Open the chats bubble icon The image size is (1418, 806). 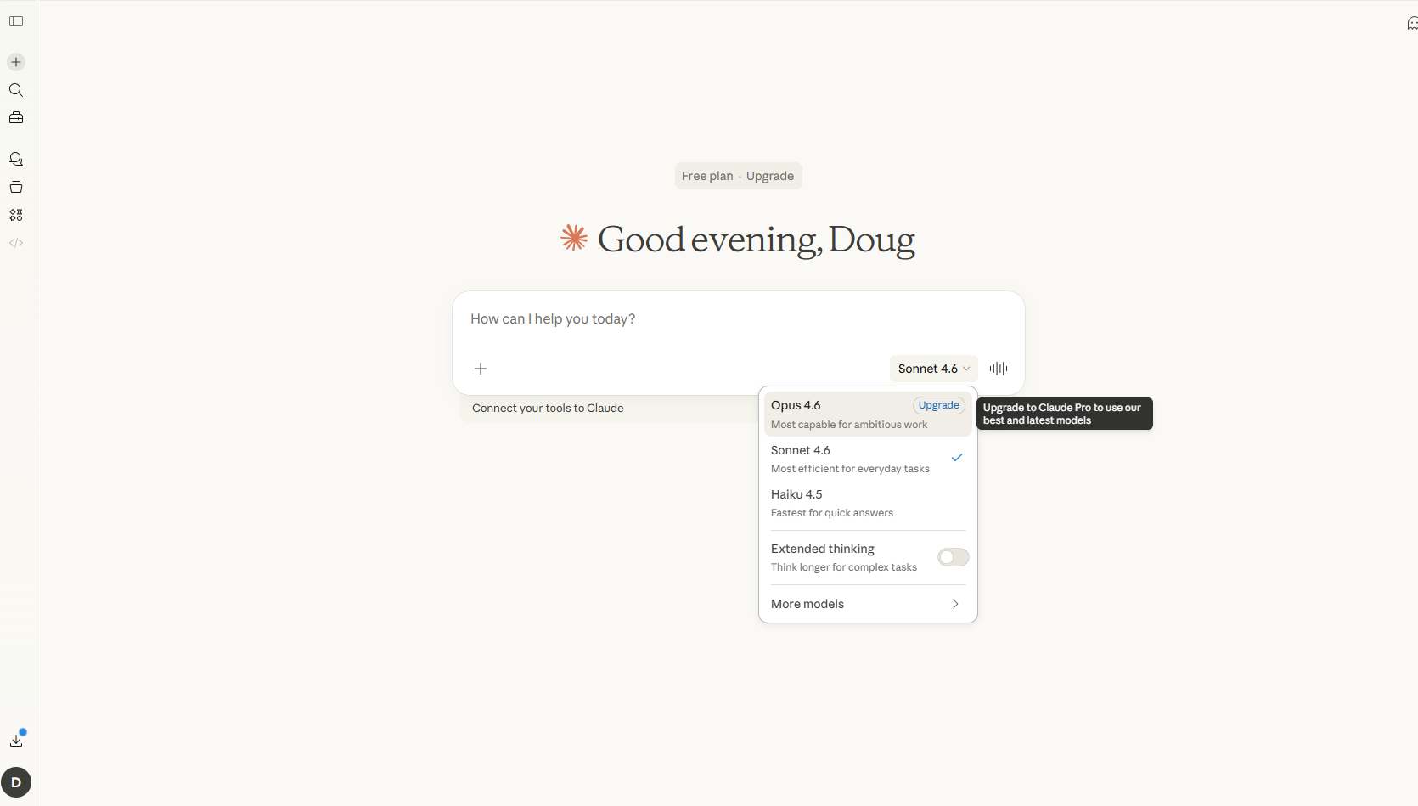click(16, 159)
